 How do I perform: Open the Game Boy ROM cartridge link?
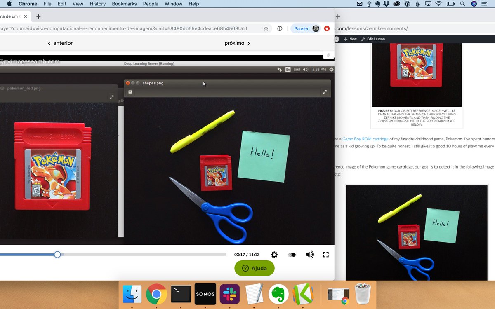[x=365, y=139]
